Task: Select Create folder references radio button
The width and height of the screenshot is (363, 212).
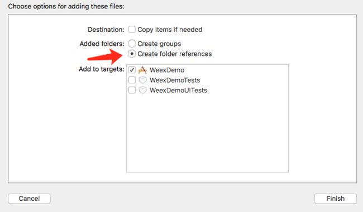Action: [132, 54]
